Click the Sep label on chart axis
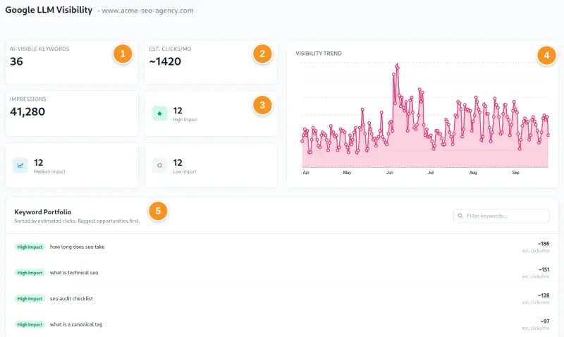 click(515, 173)
